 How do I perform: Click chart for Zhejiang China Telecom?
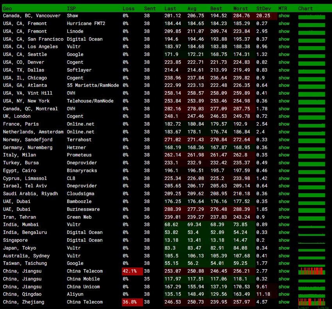point(312,302)
